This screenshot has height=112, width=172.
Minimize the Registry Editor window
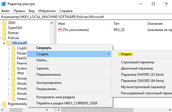coord(141,4)
